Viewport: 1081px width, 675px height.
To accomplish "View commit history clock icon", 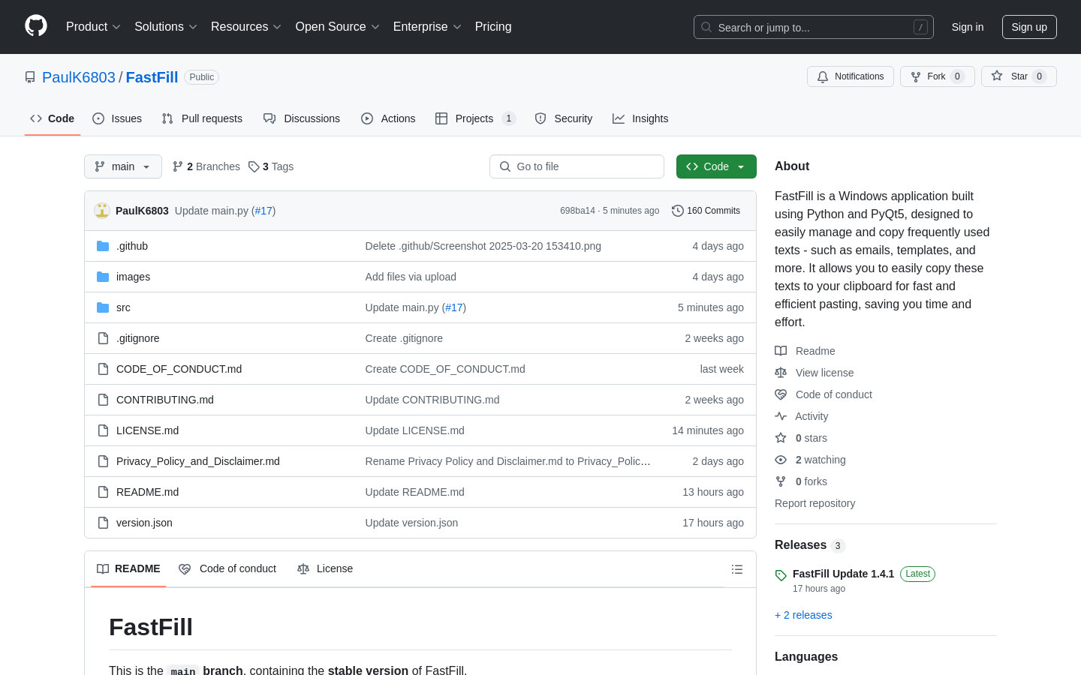I will (678, 211).
